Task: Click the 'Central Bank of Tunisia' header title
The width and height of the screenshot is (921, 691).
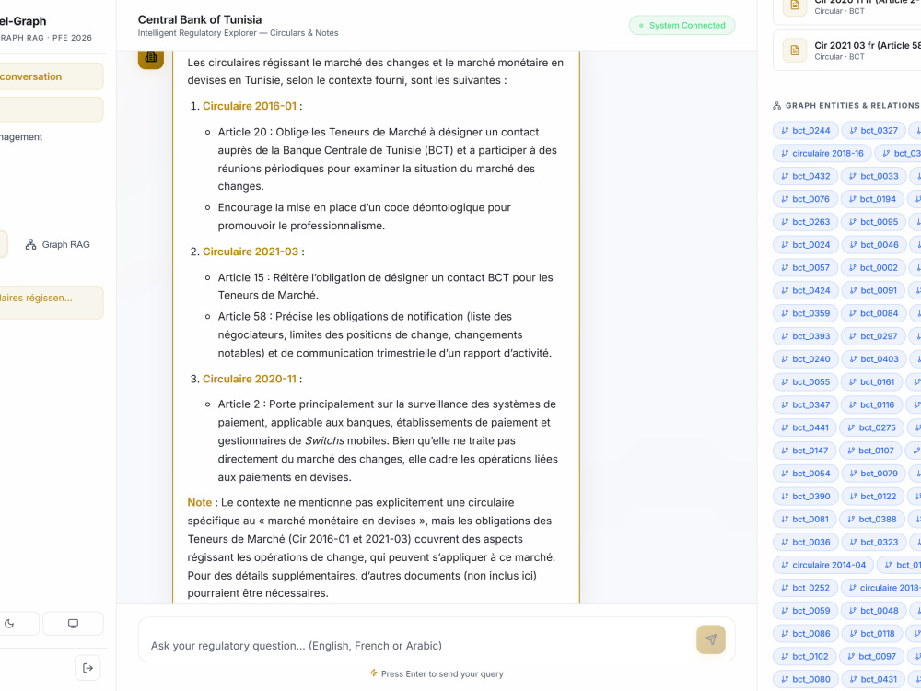Action: pyautogui.click(x=200, y=19)
